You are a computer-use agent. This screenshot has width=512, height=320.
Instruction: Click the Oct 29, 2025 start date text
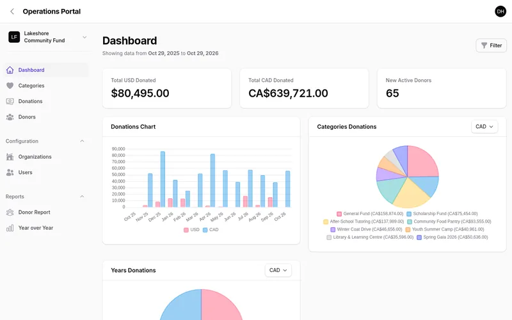click(164, 53)
